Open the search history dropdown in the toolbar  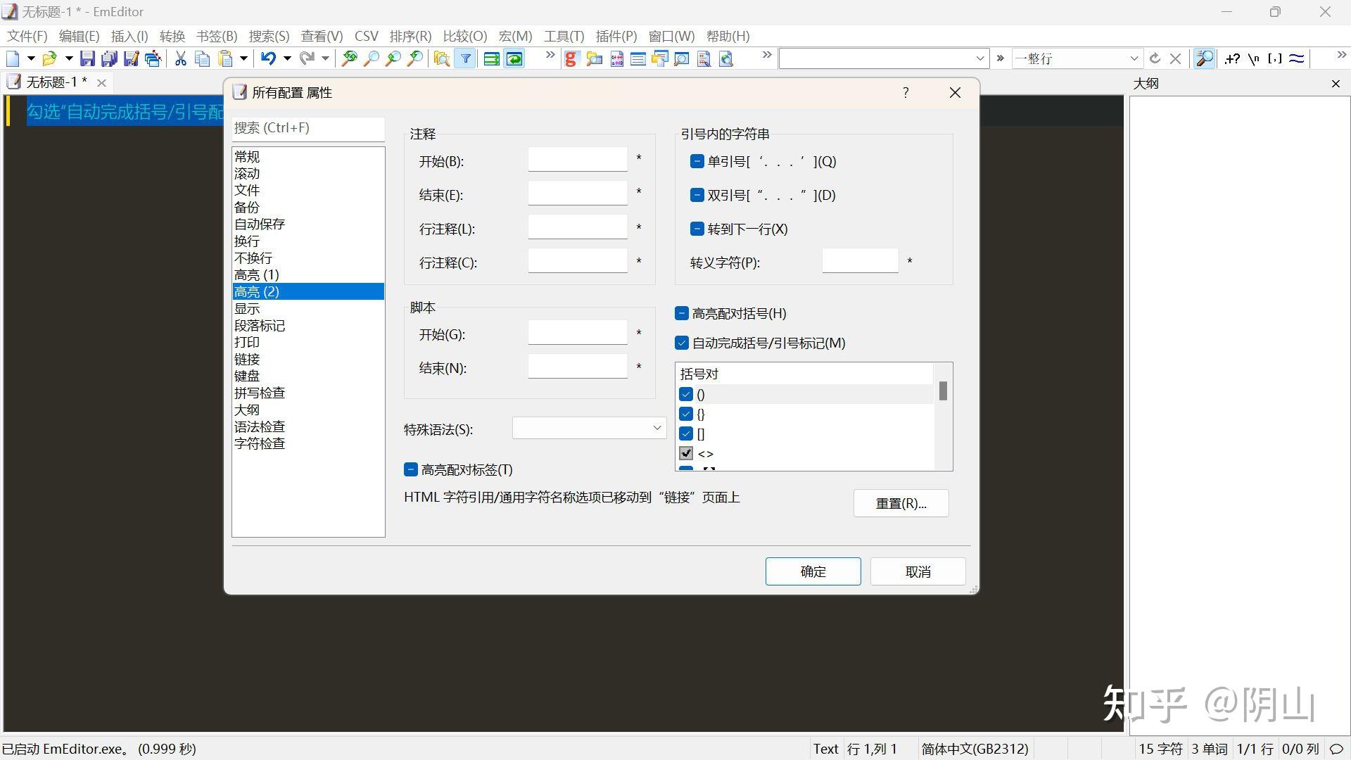pyautogui.click(x=980, y=58)
